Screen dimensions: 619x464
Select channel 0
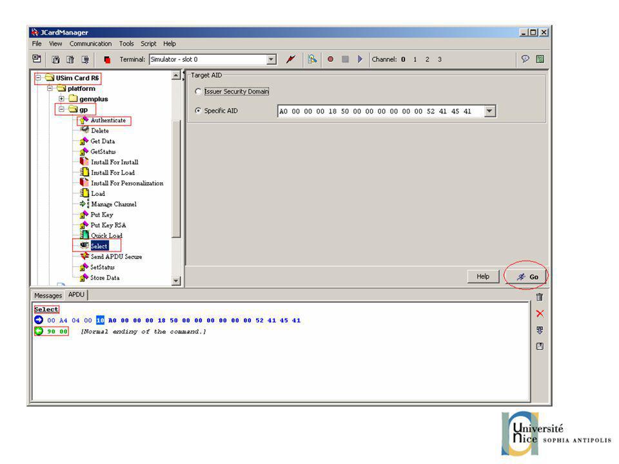pyautogui.click(x=403, y=59)
